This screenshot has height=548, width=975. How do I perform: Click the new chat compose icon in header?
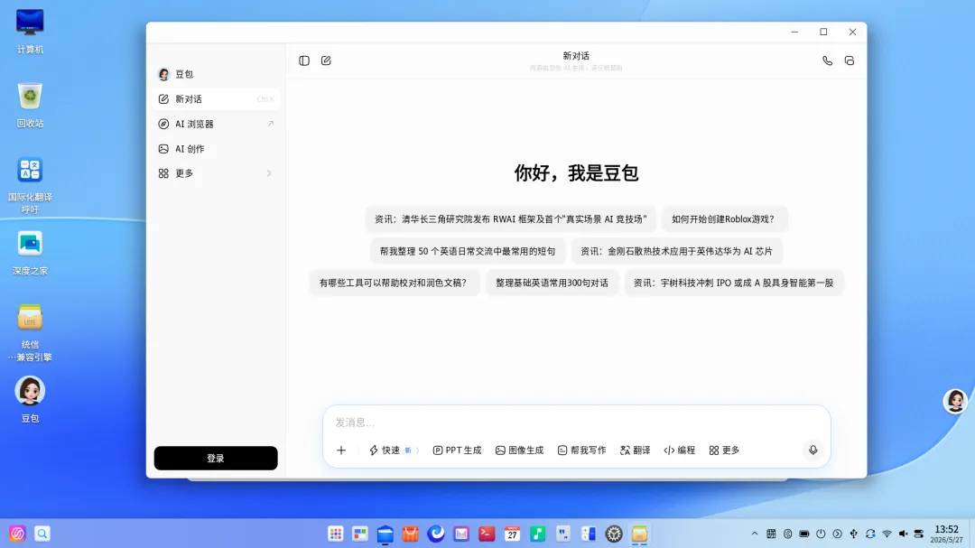[x=326, y=60]
